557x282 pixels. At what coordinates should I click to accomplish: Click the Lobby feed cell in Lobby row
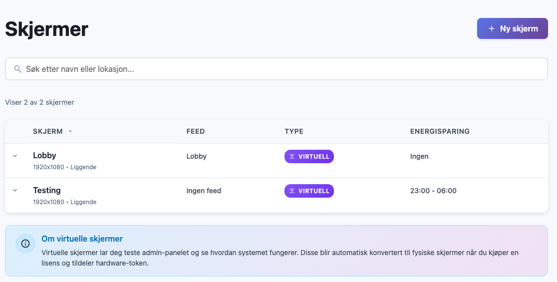196,156
